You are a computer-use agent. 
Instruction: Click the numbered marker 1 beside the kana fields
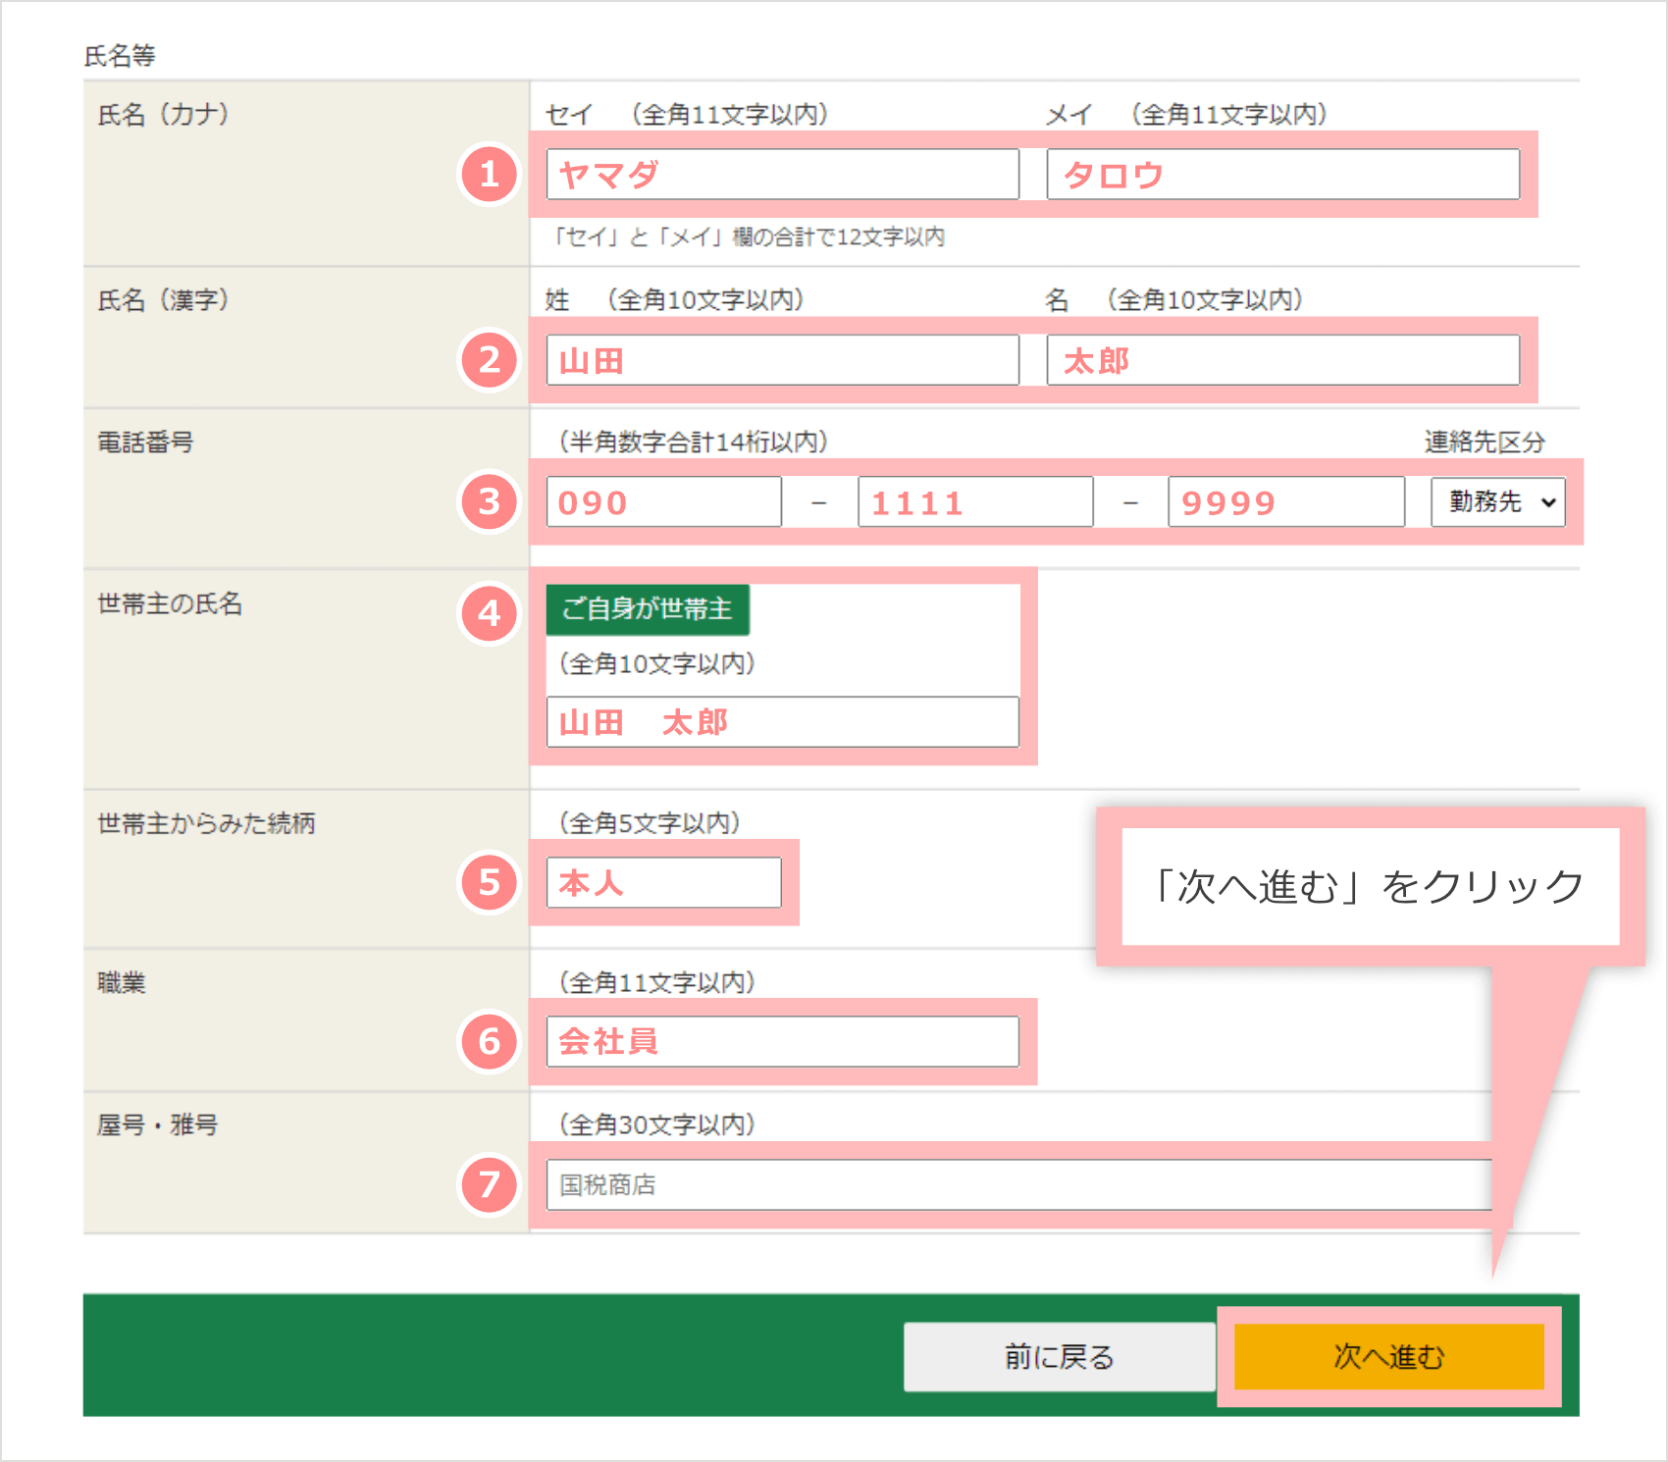coord(488,175)
